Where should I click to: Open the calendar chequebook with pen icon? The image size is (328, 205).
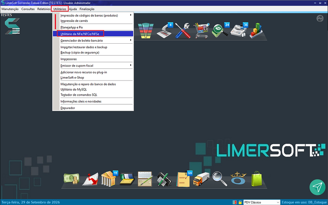click(145, 179)
